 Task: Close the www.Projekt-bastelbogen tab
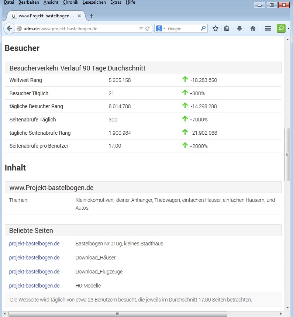79,16
